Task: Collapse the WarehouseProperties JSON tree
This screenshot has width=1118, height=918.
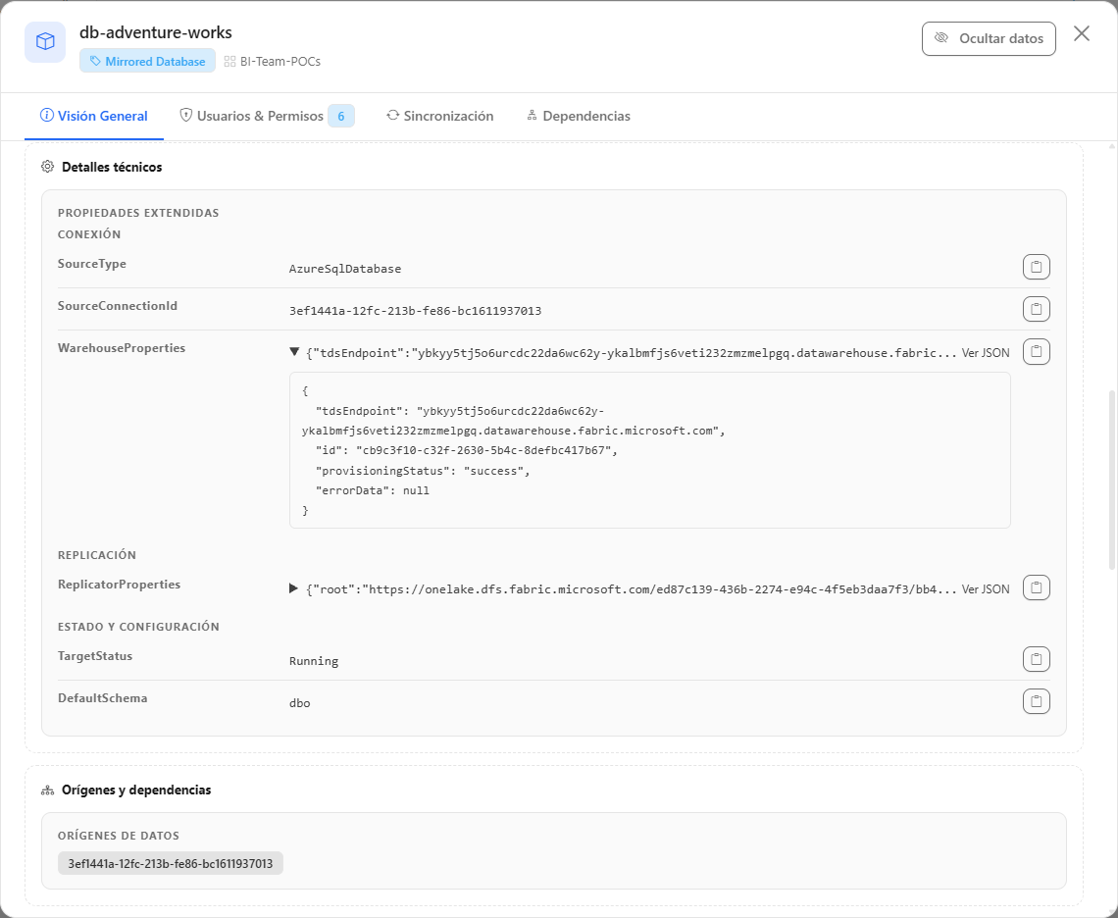Action: (294, 352)
